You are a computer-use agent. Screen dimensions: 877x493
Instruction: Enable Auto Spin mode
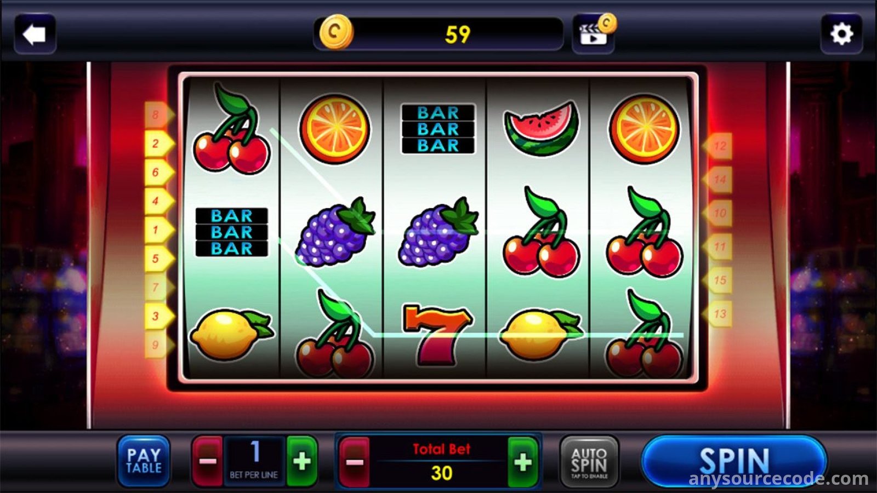589,462
